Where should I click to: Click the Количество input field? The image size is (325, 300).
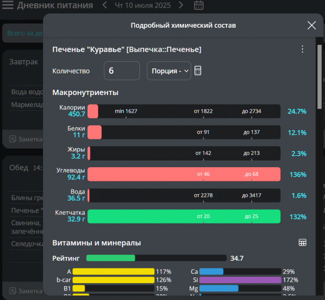click(x=121, y=71)
